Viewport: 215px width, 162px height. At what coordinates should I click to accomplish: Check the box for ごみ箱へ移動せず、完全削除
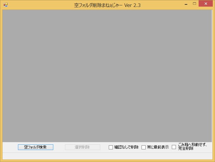click(174, 147)
